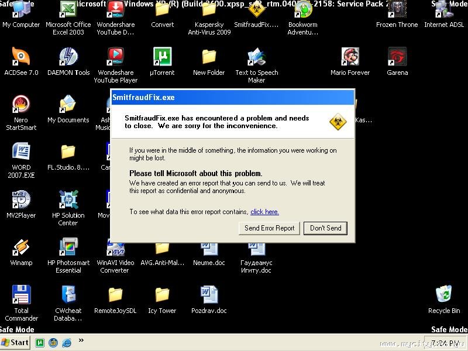The image size is (468, 351).
Task: Select the HP Photosmart Essential shortcut
Action: pyautogui.click(x=68, y=256)
